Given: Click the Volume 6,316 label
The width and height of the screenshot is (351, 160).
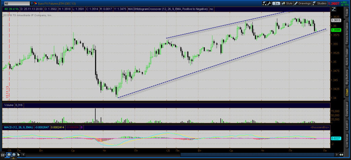Looking at the screenshot, I should coord(13,105).
